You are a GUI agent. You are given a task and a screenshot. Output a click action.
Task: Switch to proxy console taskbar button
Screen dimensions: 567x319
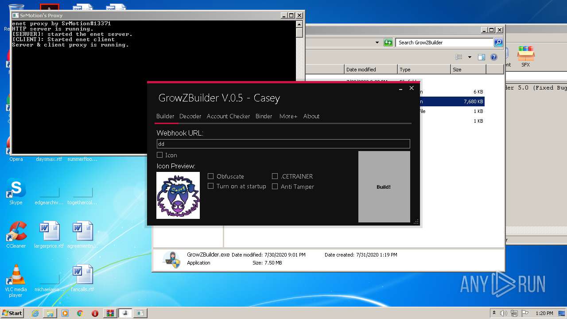tap(140, 313)
